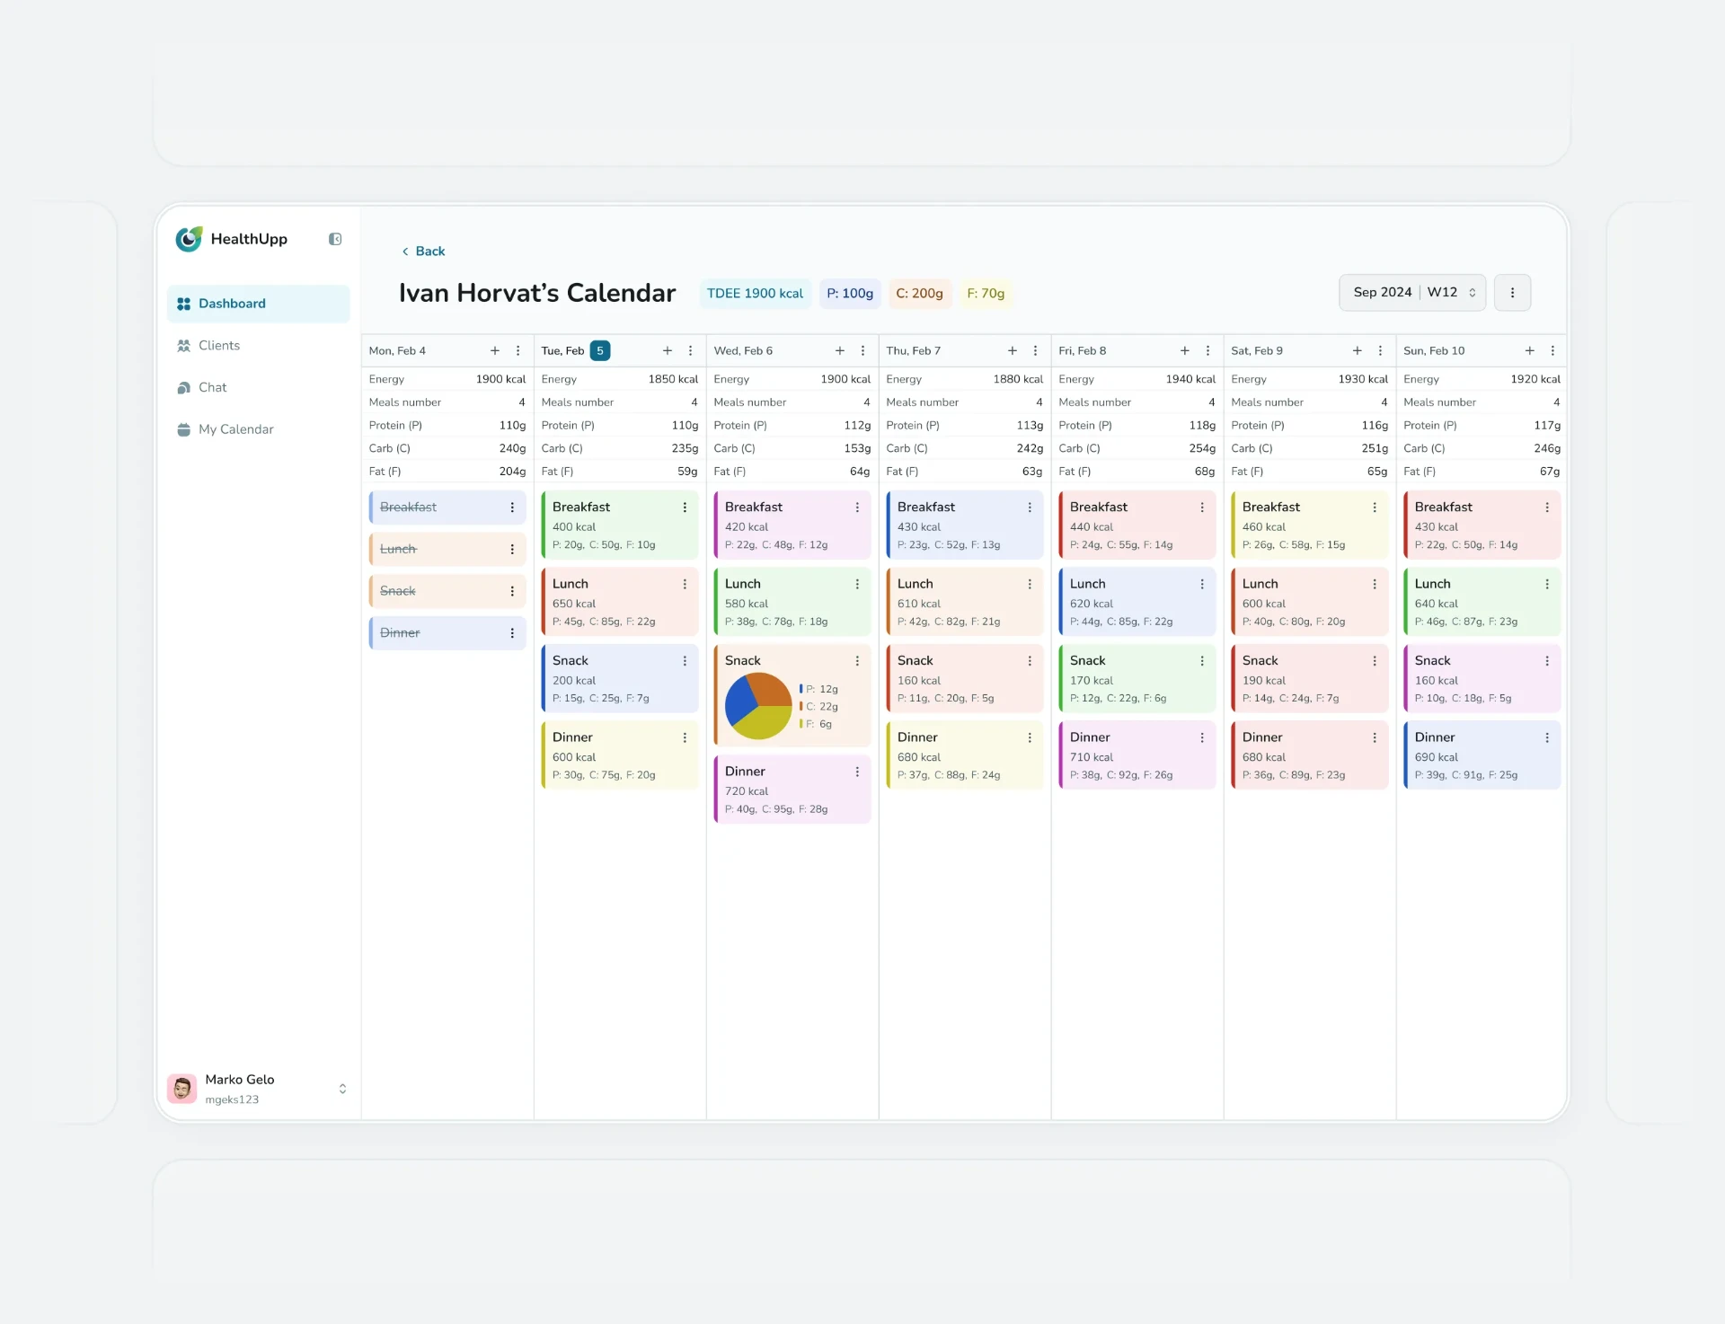Open options menu for Thu, Feb 7
Viewport: 1725px width, 1324px height.
(x=1036, y=351)
